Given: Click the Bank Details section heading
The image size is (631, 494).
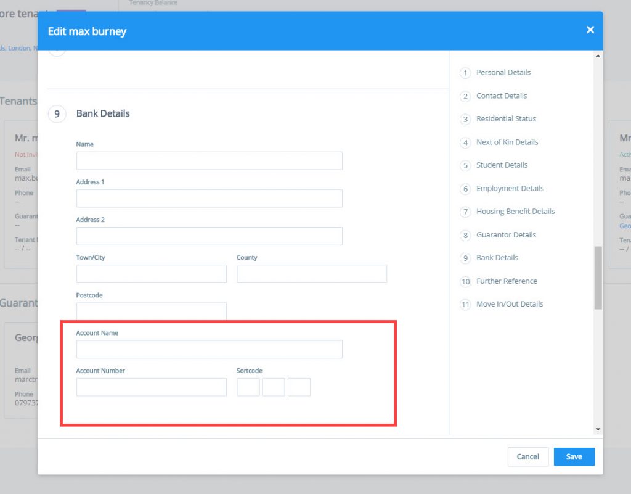Looking at the screenshot, I should click(x=103, y=113).
